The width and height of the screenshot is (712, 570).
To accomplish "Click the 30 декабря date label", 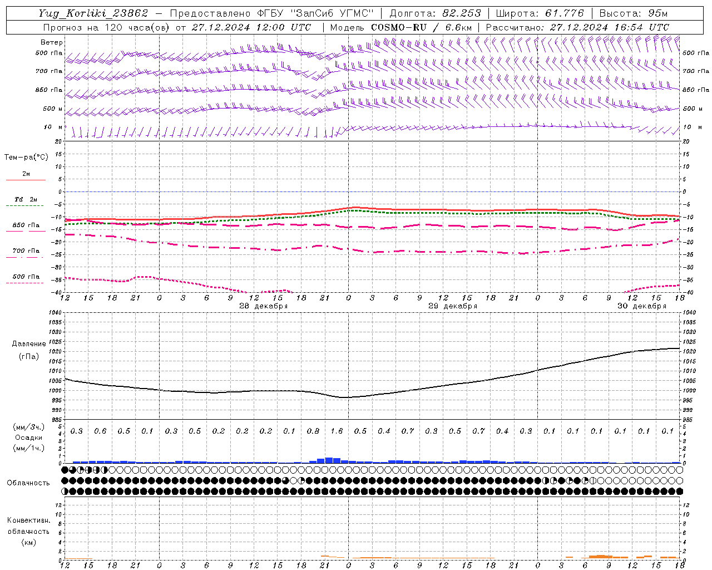I will (642, 306).
